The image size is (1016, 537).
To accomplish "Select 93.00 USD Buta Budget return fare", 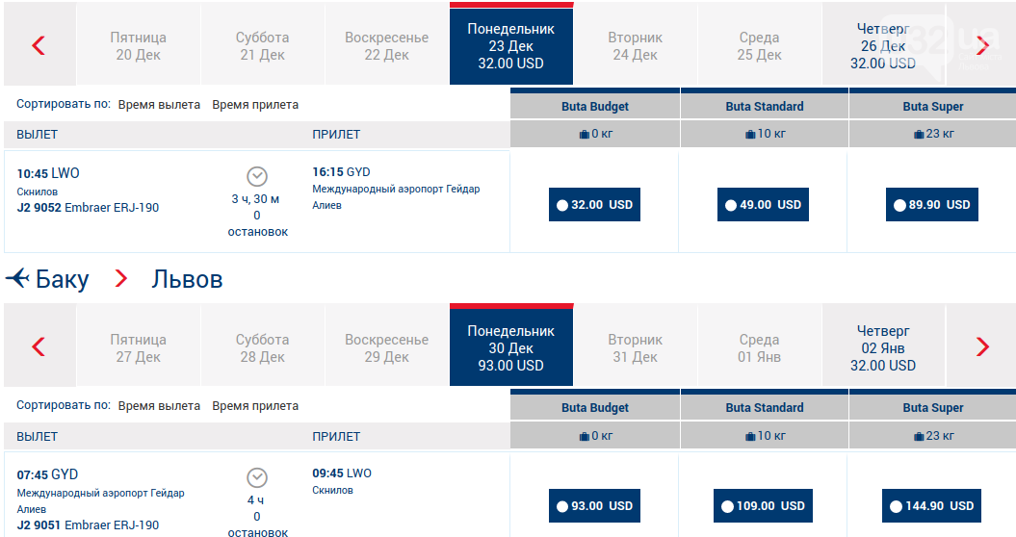I will point(594,506).
